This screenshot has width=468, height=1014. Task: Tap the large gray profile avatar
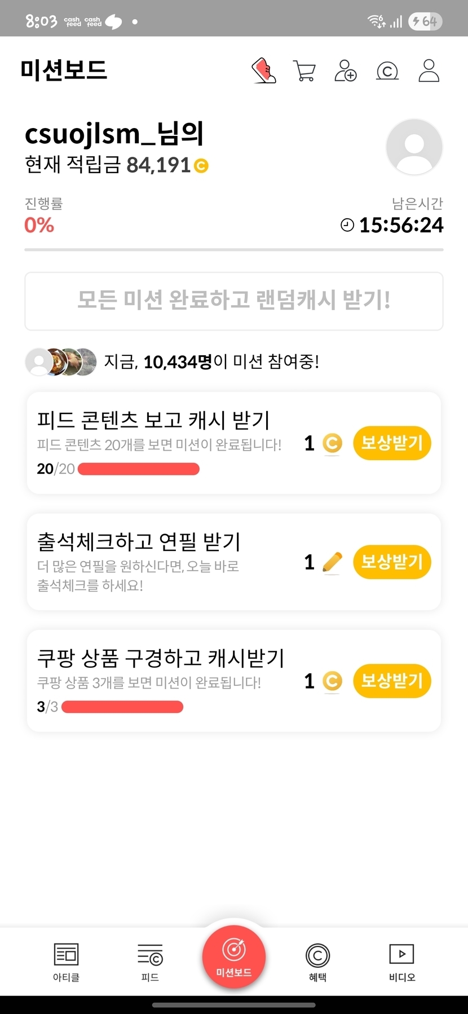(414, 147)
